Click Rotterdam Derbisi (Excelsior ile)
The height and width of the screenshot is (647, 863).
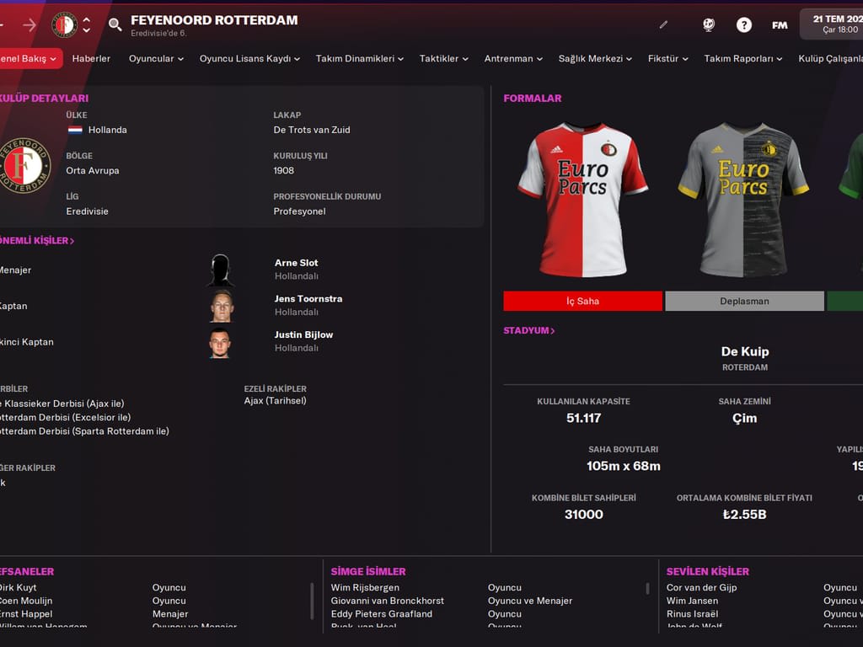pos(66,417)
